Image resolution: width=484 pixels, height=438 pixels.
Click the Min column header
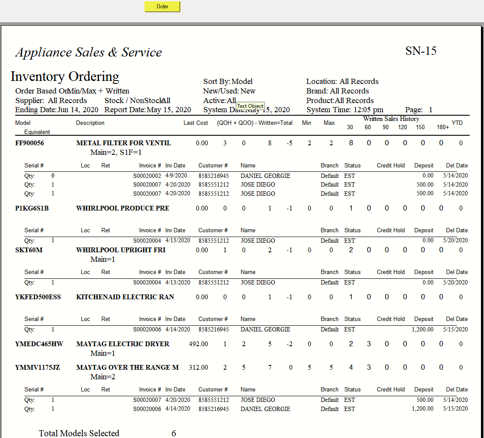(x=306, y=123)
